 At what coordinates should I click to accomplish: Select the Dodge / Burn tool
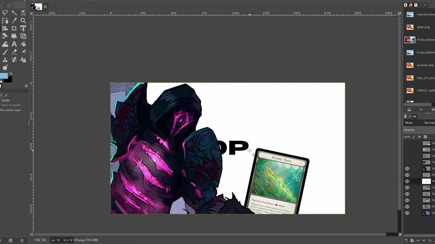coord(5,67)
